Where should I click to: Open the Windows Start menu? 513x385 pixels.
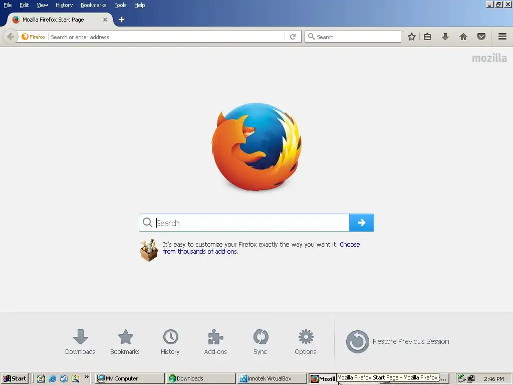(x=15, y=378)
